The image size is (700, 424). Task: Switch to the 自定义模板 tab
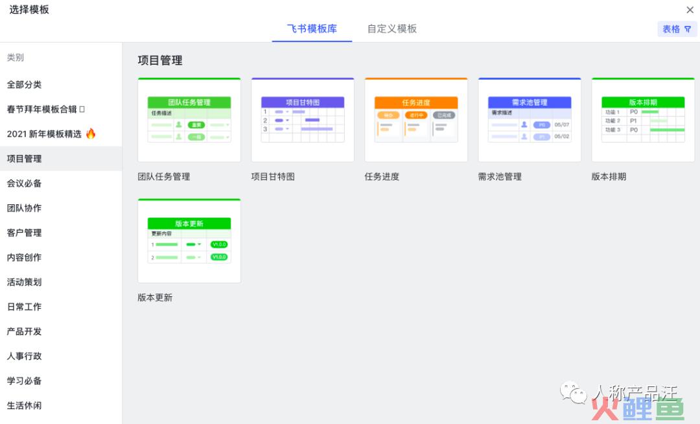(392, 29)
